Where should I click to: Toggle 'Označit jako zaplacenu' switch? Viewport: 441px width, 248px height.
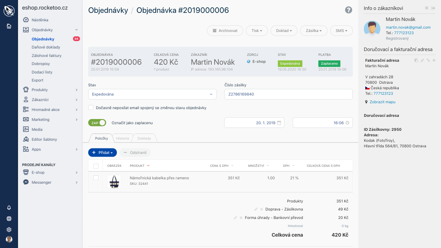click(97, 123)
